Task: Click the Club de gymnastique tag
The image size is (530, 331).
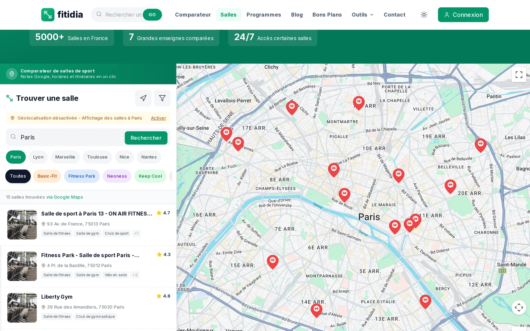Action: pyautogui.click(x=95, y=316)
